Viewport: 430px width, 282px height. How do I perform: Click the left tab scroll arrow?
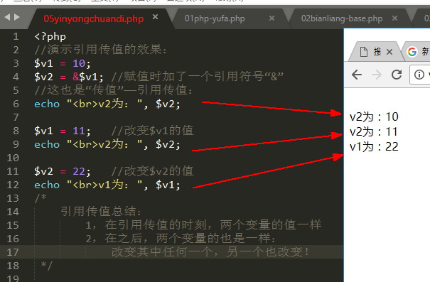7,17
